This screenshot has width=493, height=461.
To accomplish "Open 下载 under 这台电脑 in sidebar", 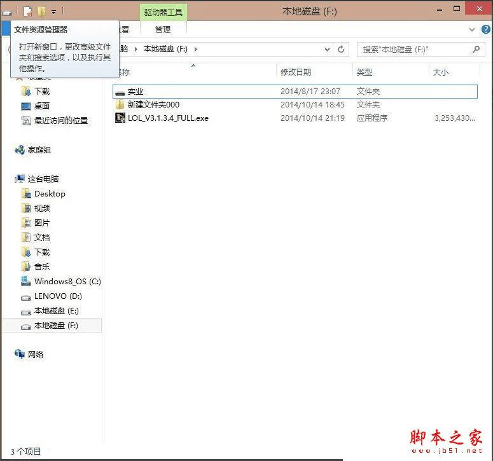I will click(42, 252).
